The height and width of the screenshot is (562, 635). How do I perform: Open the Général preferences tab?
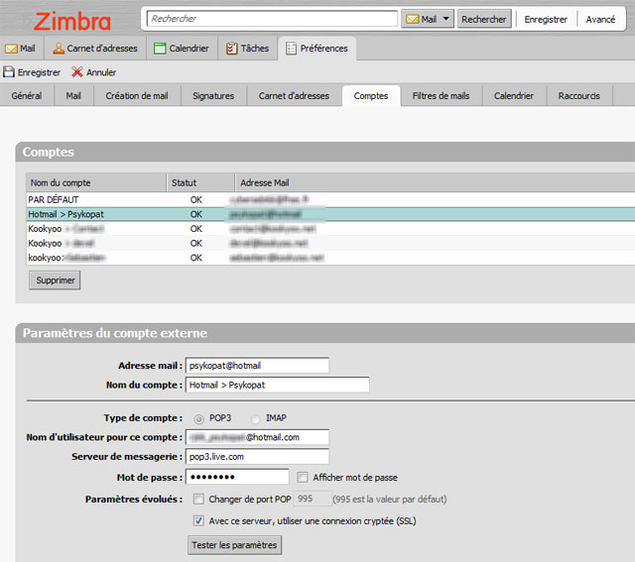(27, 96)
